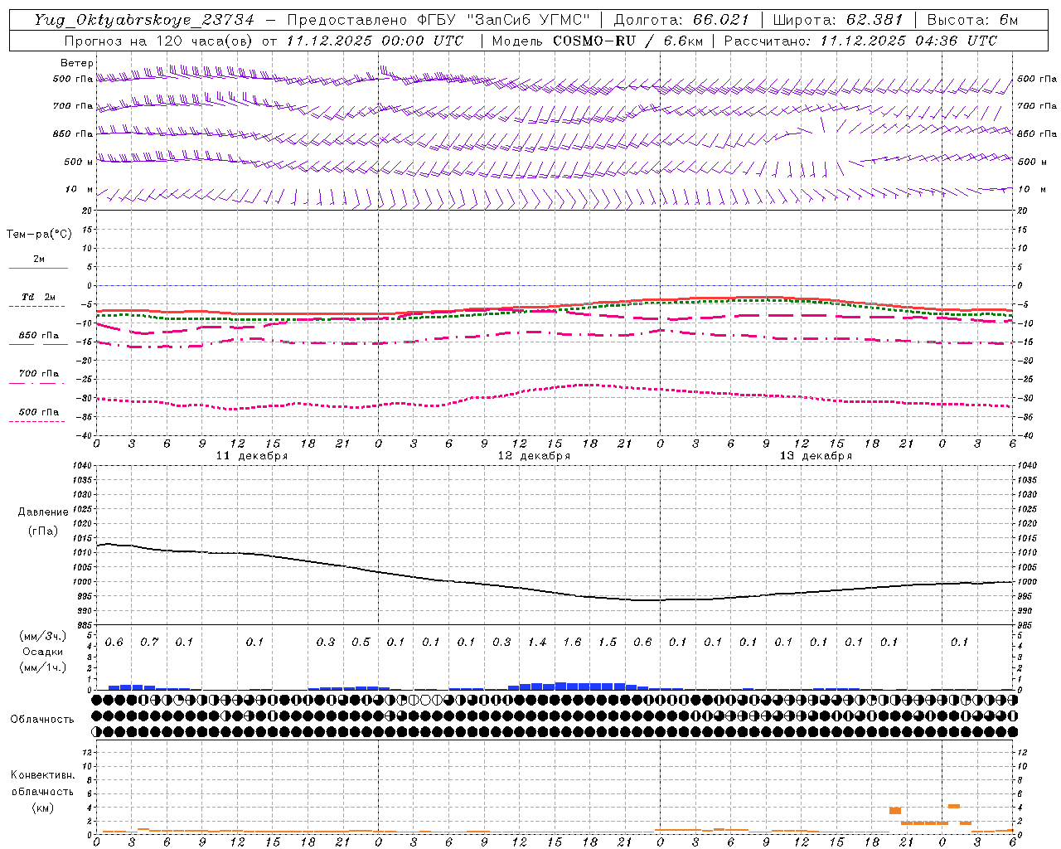Click the latitude value Широта: 62.381
The image size is (1061, 849).
pyautogui.click(x=838, y=20)
